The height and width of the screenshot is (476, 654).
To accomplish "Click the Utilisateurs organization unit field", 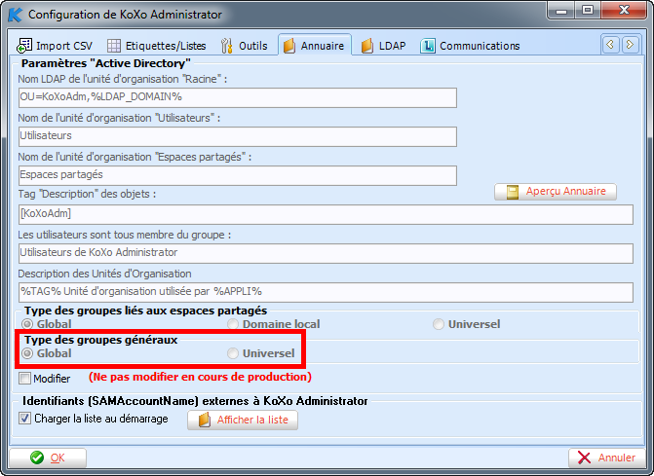I will pyautogui.click(x=238, y=136).
